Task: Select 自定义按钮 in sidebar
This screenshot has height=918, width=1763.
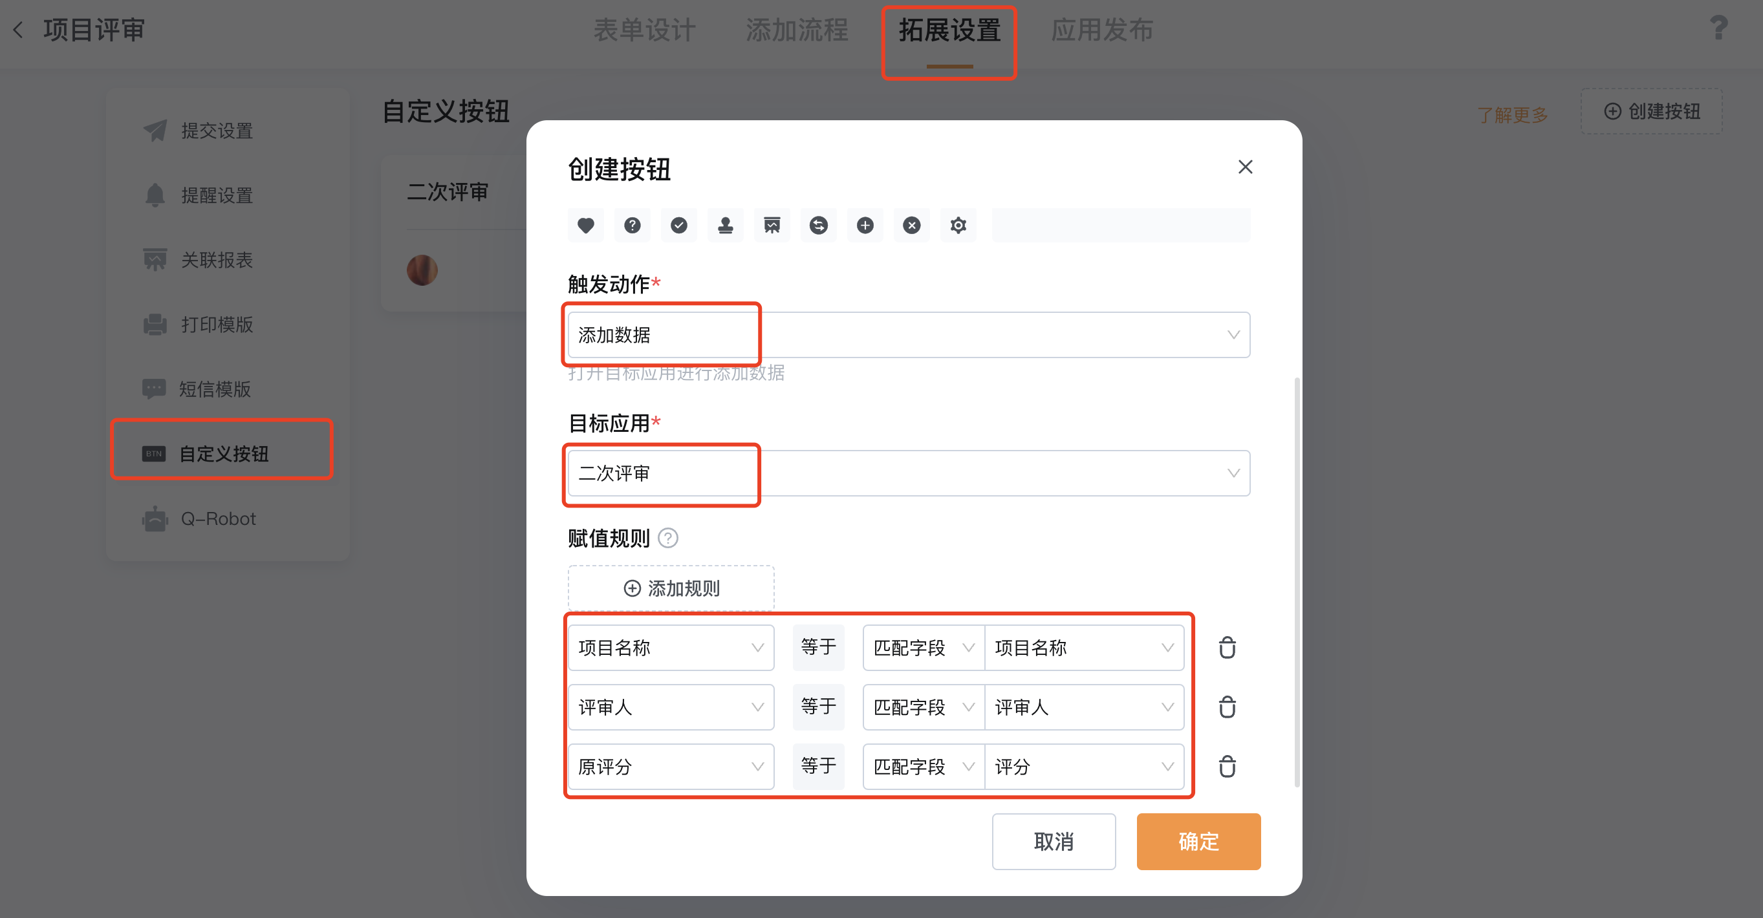Action: pos(222,454)
